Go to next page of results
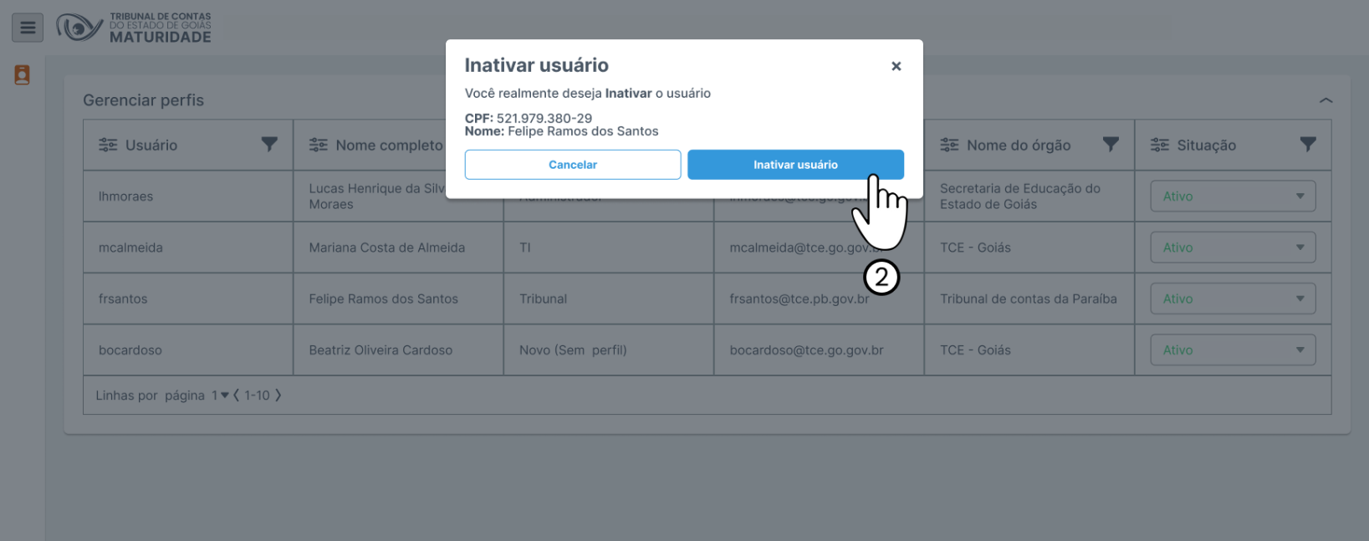This screenshot has height=541, width=1369. (x=278, y=396)
